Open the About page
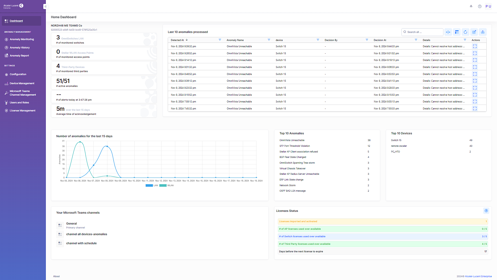The width and height of the screenshot is (497, 280). [x=56, y=276]
